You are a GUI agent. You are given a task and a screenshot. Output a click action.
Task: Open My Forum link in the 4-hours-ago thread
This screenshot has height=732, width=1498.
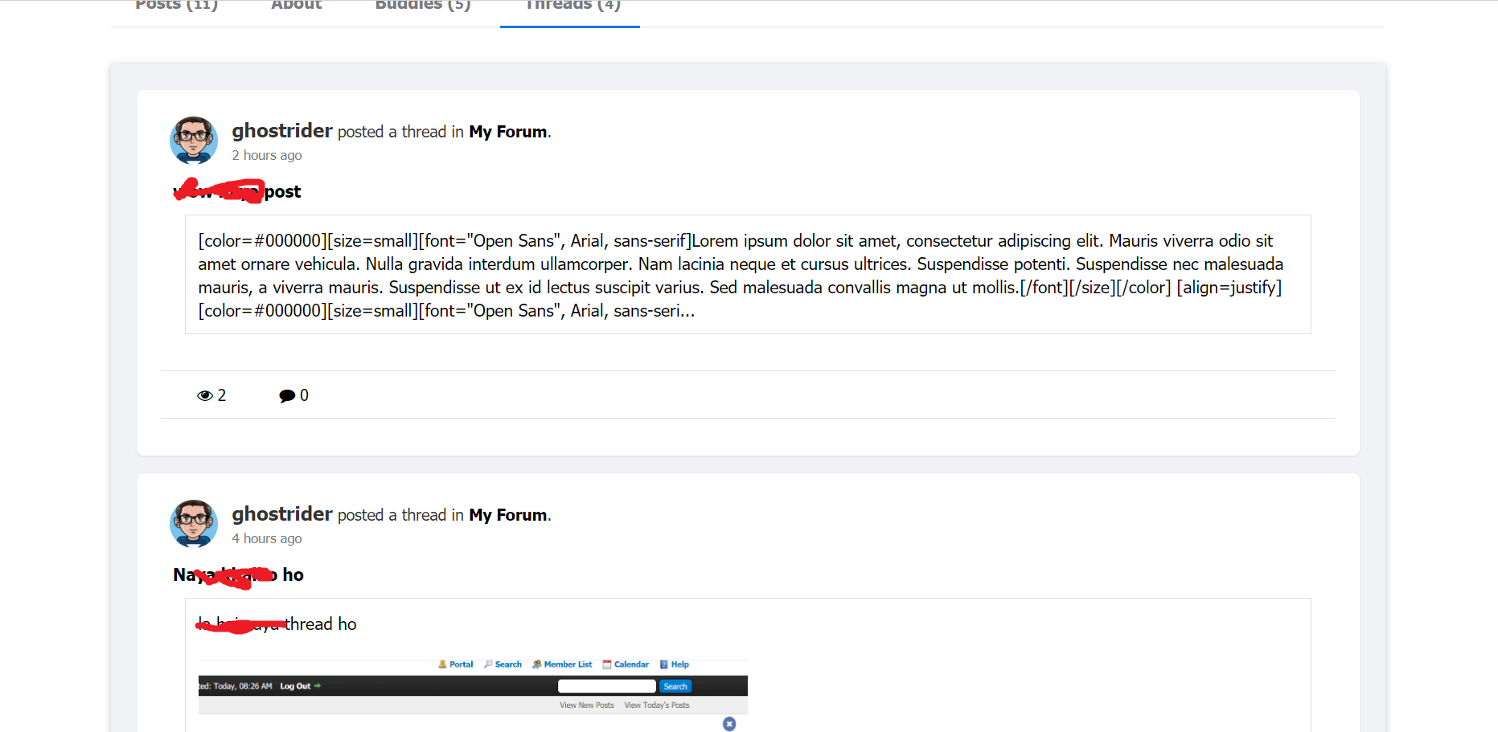[x=508, y=515]
